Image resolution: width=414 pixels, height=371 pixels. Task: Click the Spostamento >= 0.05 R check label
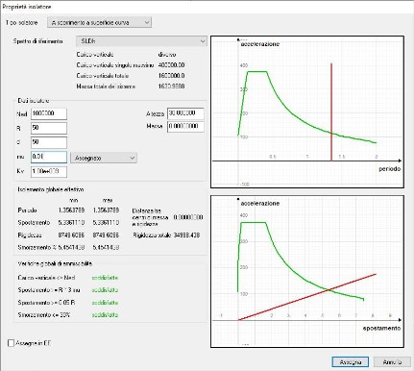pyautogui.click(x=45, y=303)
